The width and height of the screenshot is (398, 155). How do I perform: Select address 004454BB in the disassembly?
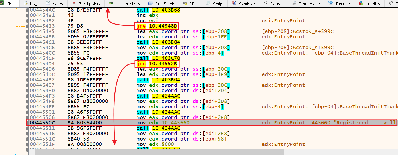(x=42, y=37)
